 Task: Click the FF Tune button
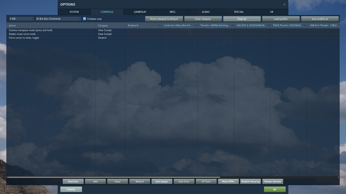(x=206, y=182)
